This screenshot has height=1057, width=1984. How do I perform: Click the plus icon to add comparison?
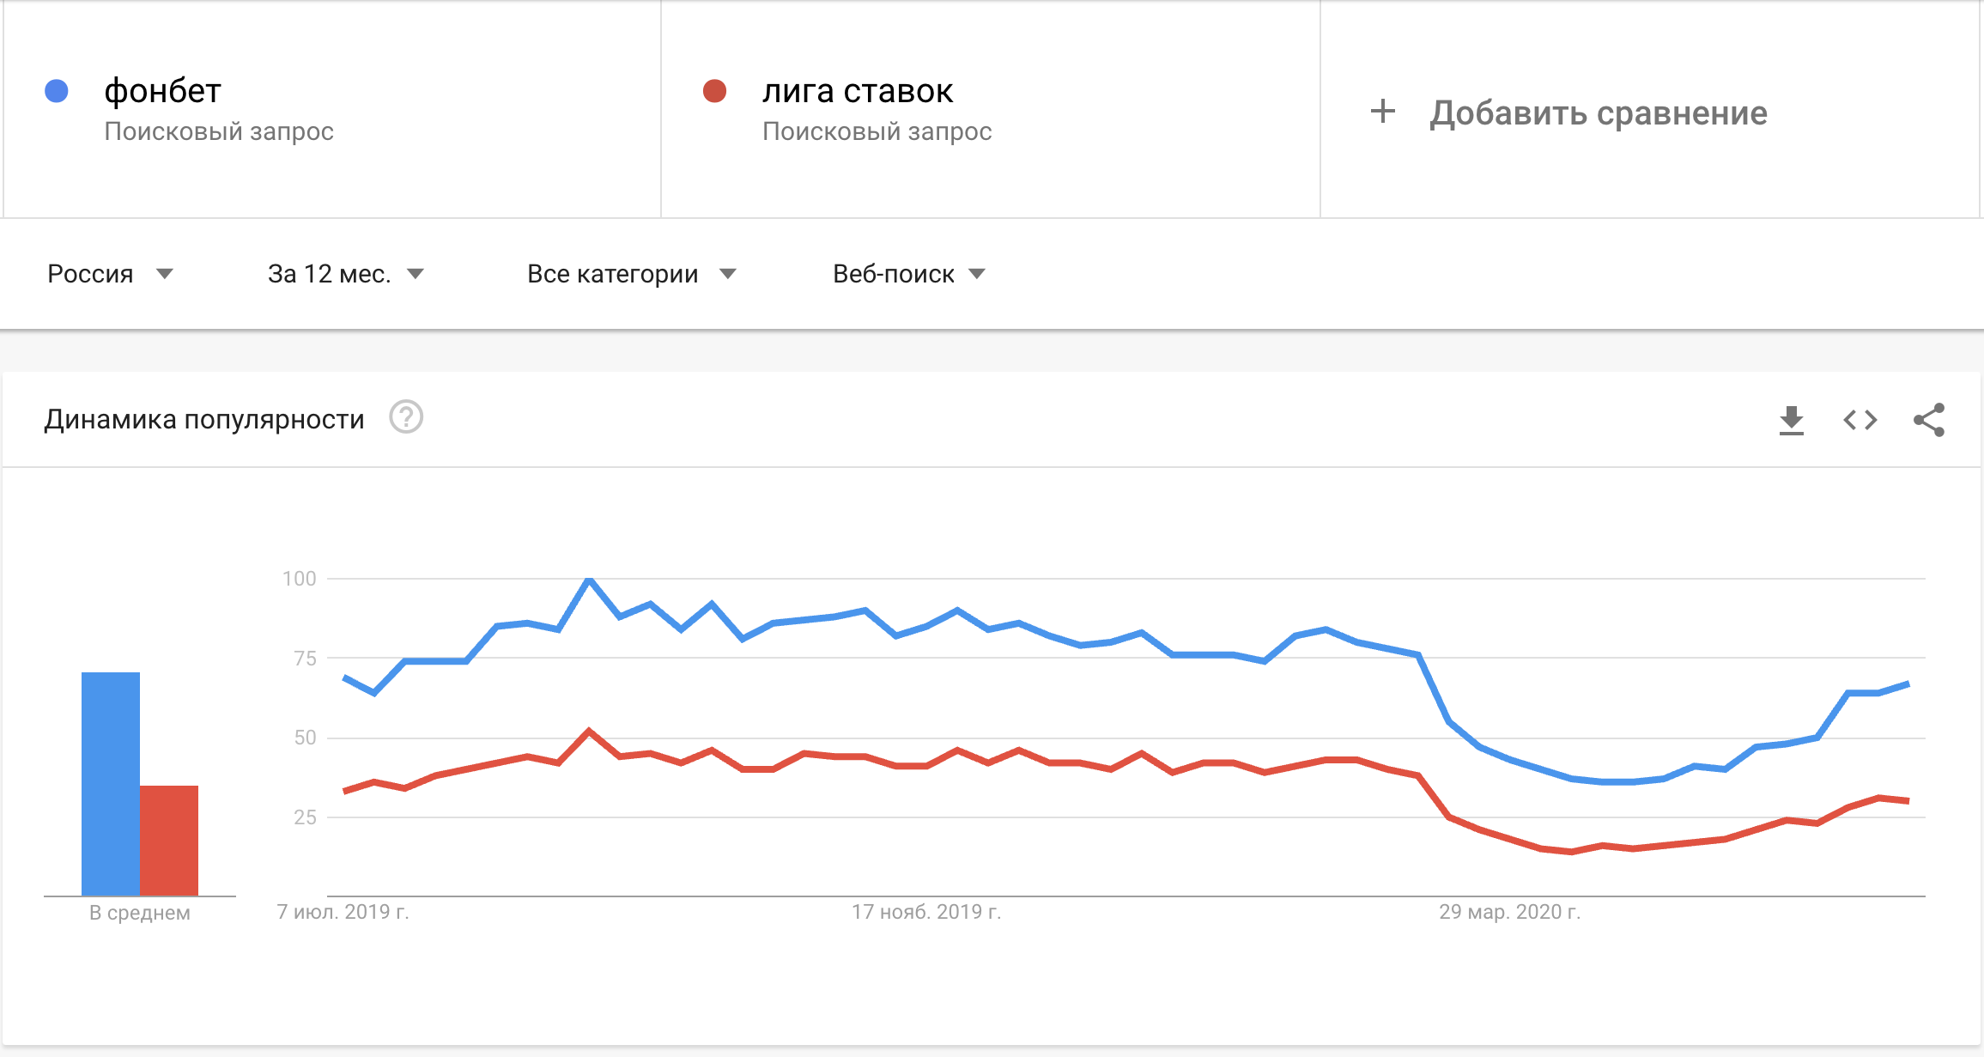[x=1382, y=112]
